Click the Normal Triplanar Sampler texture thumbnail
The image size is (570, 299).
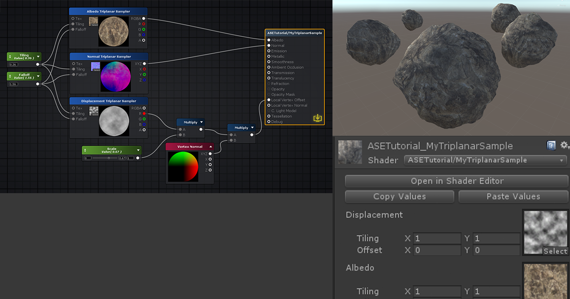pos(95,66)
